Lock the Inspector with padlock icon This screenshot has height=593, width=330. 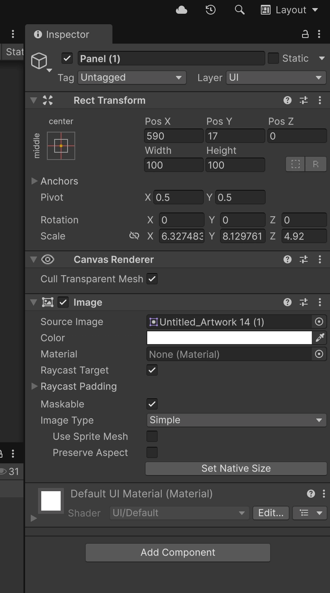pyautogui.click(x=305, y=34)
